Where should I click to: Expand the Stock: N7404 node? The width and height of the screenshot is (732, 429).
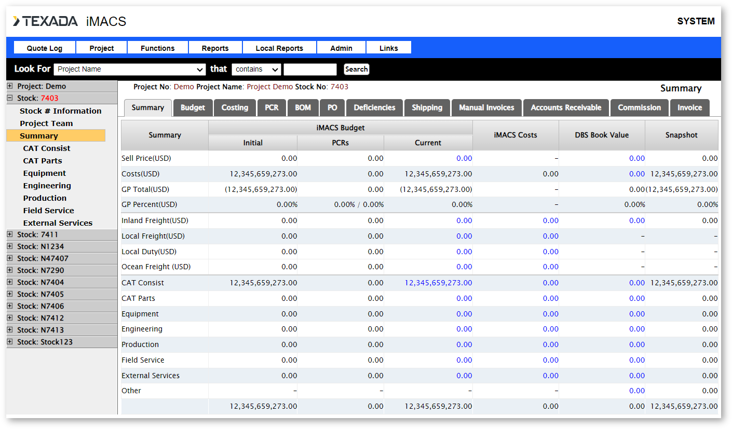point(10,282)
